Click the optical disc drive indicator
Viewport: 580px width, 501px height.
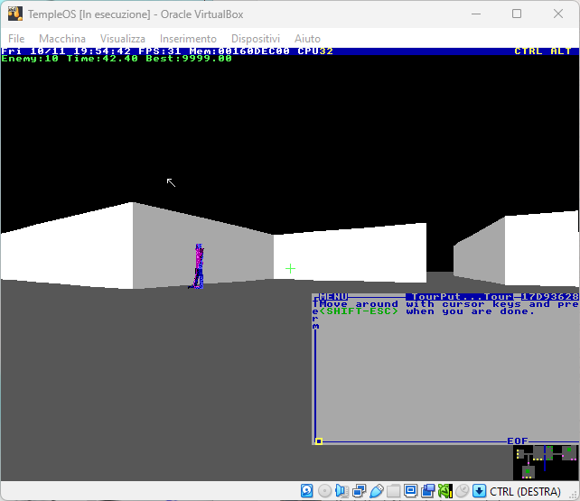click(324, 491)
